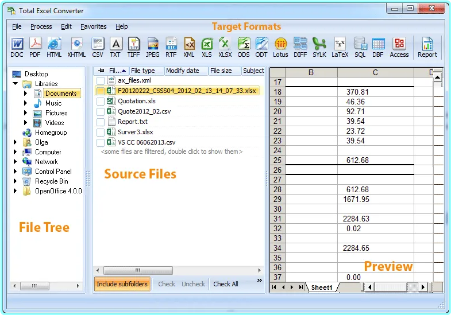Choose PDF as target format

pyautogui.click(x=35, y=48)
